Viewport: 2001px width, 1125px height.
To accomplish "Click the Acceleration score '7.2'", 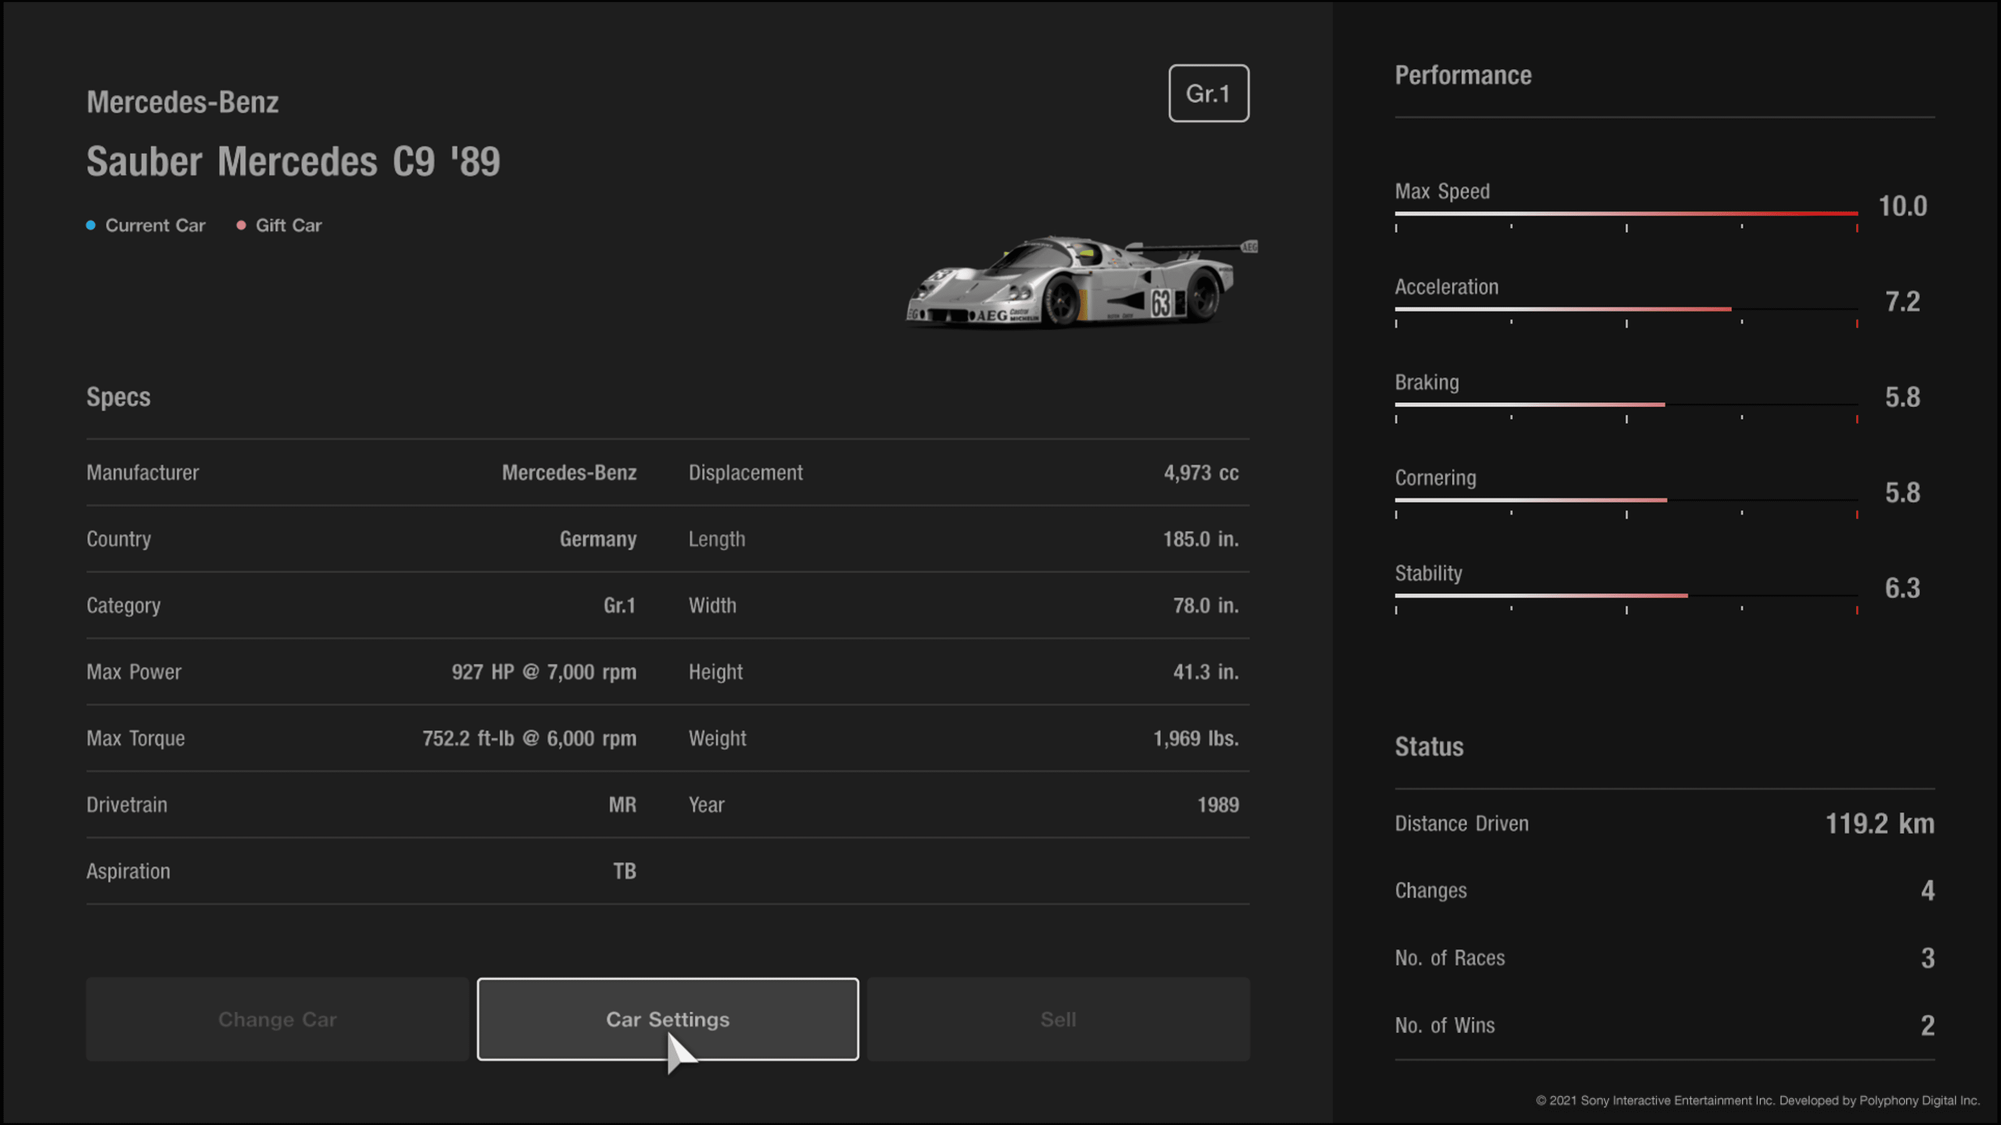I will pos(1903,302).
